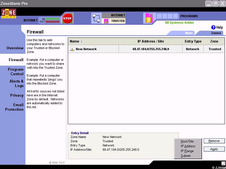Click the Zone Labs logo
Image resolution: width=226 pixels, height=169 pixels.
tap(9, 13)
